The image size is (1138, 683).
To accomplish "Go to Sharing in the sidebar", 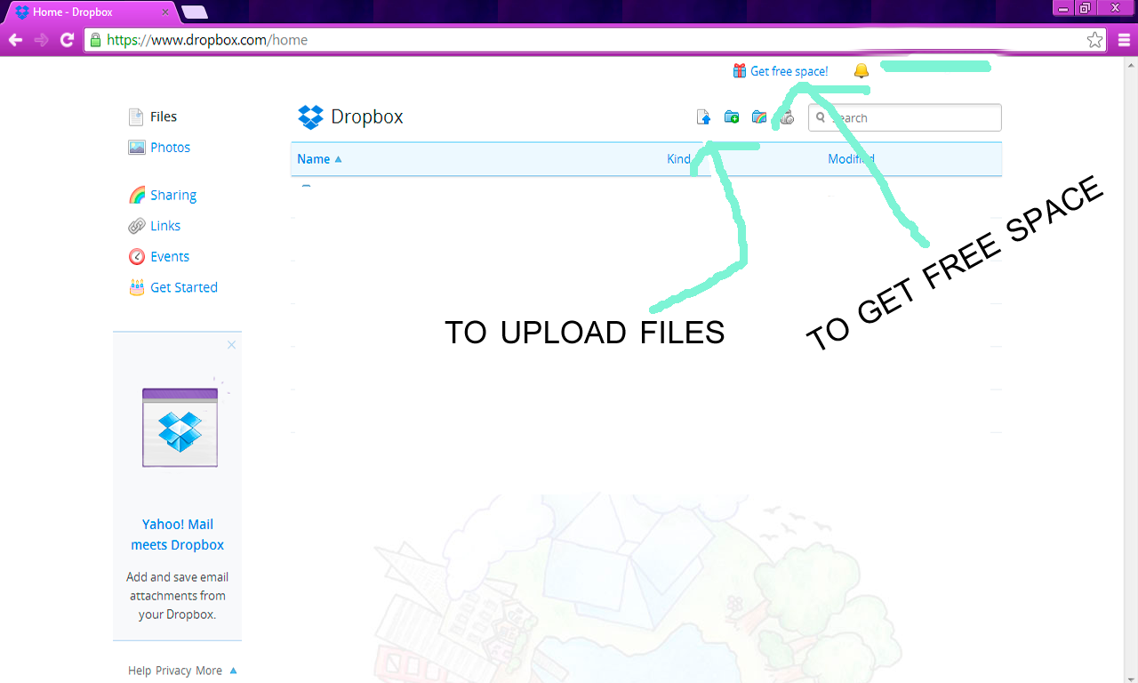I will click(173, 195).
